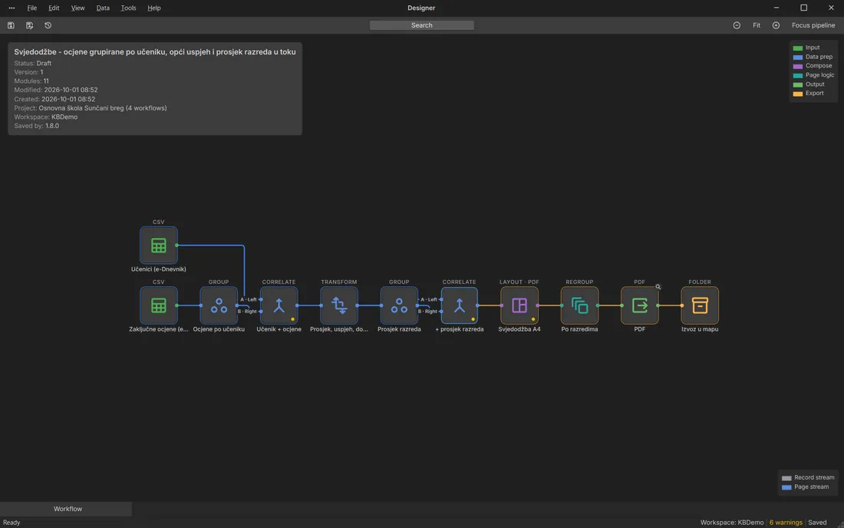
Task: Select the PDF output node
Action: click(639, 305)
